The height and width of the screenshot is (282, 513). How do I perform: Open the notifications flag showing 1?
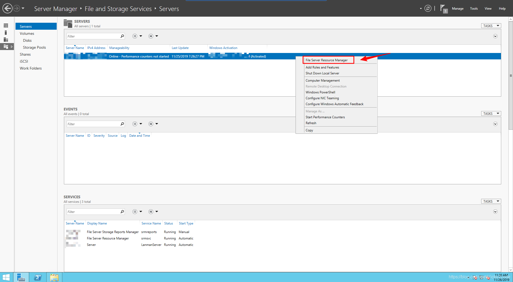point(443,9)
